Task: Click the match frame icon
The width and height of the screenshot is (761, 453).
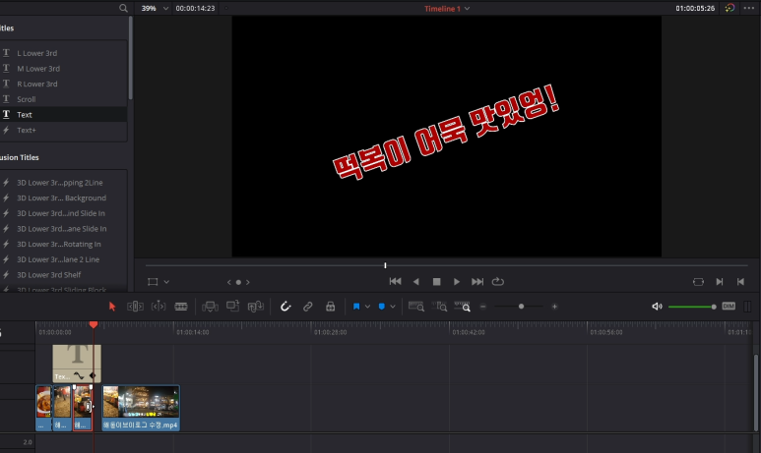Action: pyautogui.click(x=698, y=282)
